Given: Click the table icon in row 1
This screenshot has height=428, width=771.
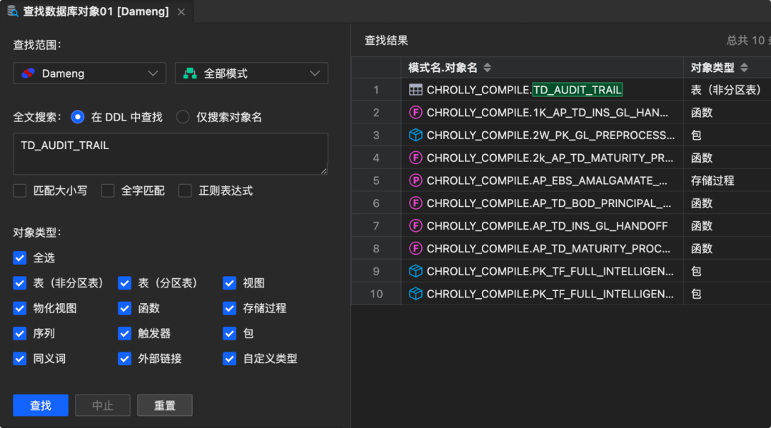Looking at the screenshot, I should tap(415, 90).
